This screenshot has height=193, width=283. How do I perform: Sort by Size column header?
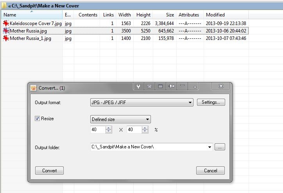[x=165, y=14]
